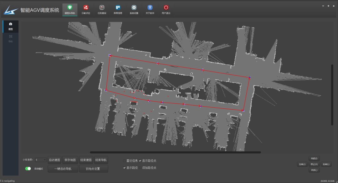Expand the 小车选择 dropdown
Viewport: 338px width, 183px height.
(41, 160)
